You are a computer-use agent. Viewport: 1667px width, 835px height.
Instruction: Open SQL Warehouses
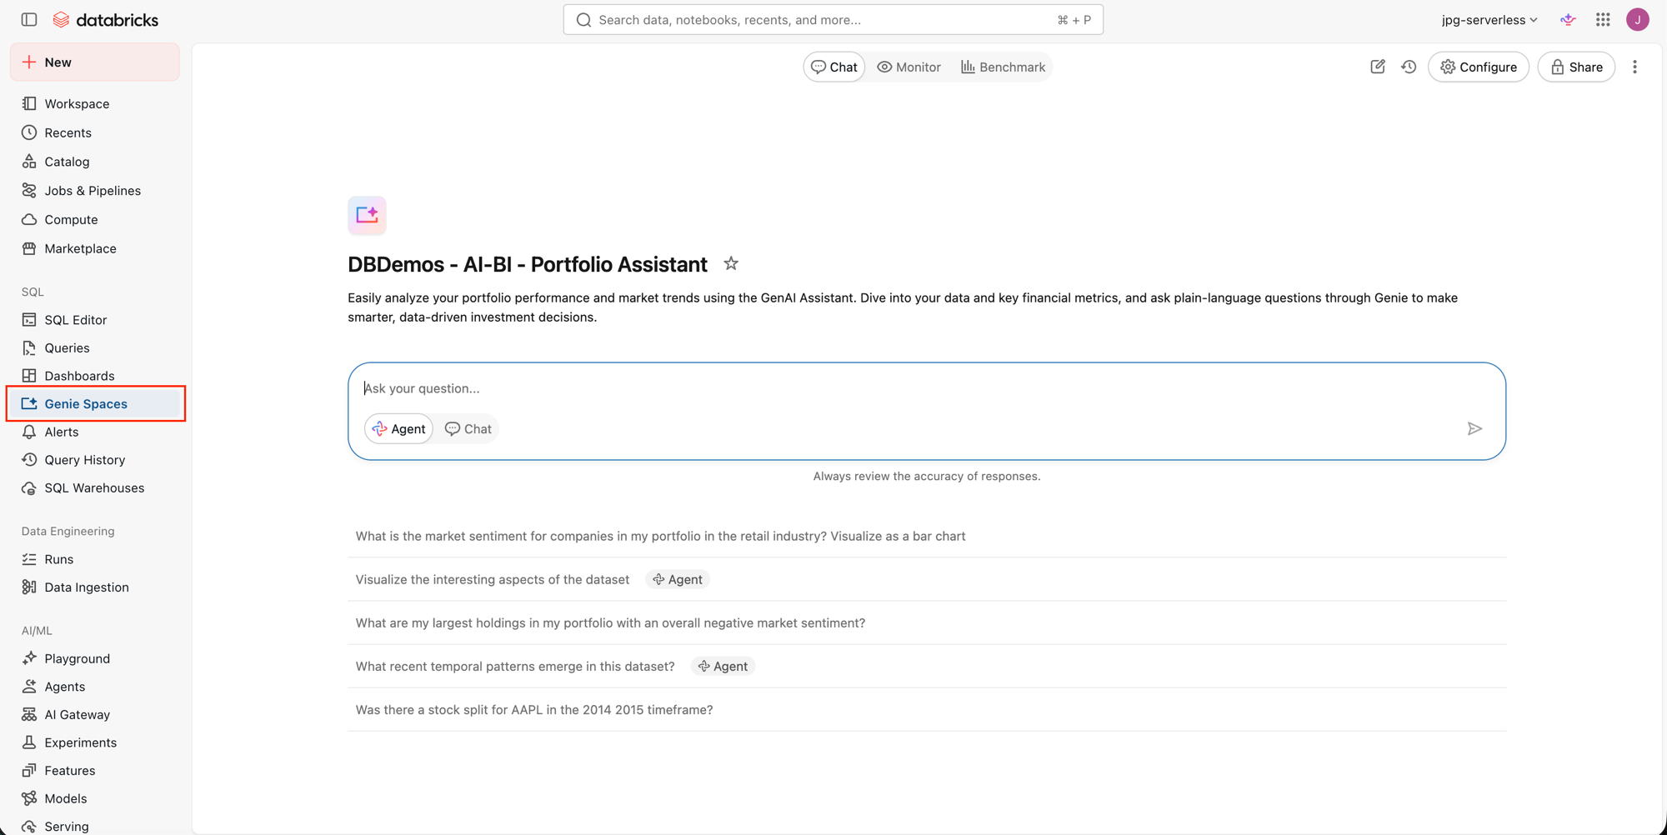point(95,487)
